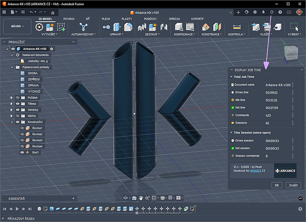Collapse the Konstrukční tree folder
Screen dimensions: 306x222
11,122
